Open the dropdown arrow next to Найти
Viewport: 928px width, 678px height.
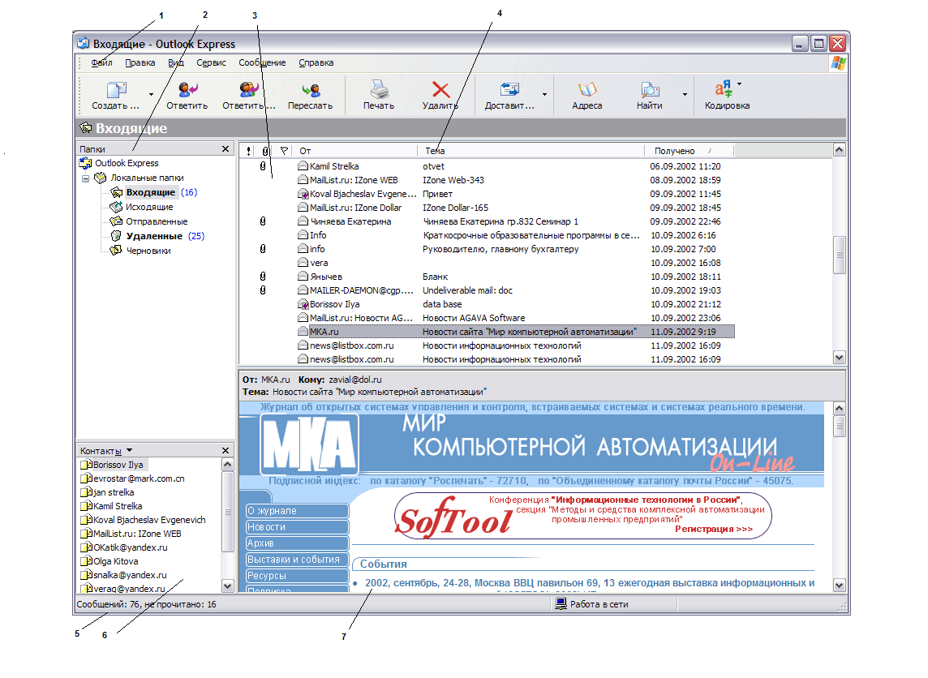(x=685, y=94)
